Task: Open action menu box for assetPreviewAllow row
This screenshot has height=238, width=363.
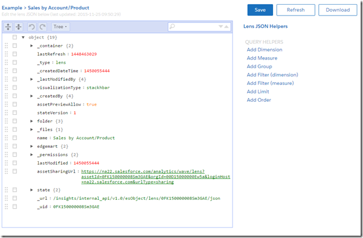Action: [15, 104]
